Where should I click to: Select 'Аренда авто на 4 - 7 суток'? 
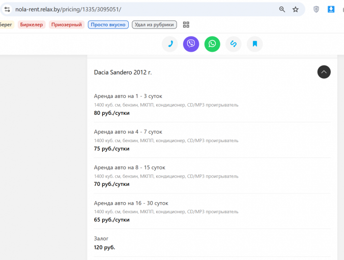128,132
